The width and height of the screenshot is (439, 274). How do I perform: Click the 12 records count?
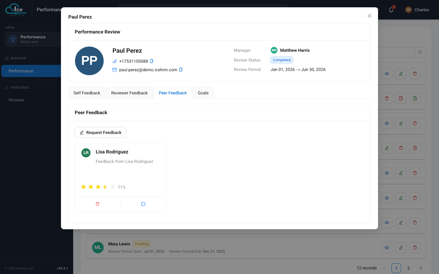click(x=367, y=268)
